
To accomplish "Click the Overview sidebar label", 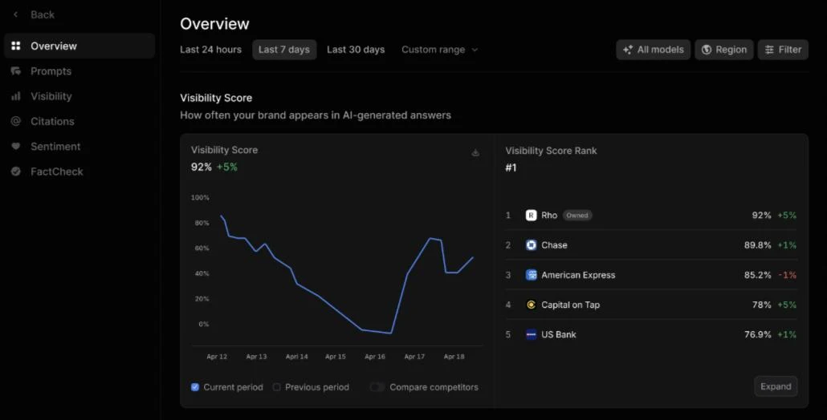I will click(54, 46).
